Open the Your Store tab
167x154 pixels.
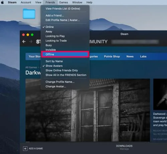(x=34, y=57)
